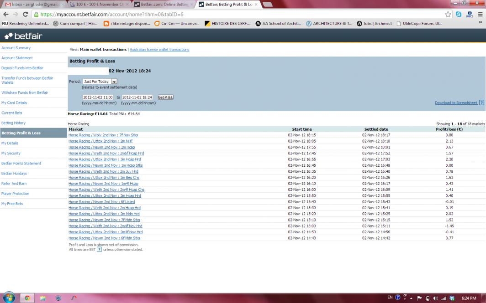
Task: Open Cin Cin bookmark
Action: [177, 24]
